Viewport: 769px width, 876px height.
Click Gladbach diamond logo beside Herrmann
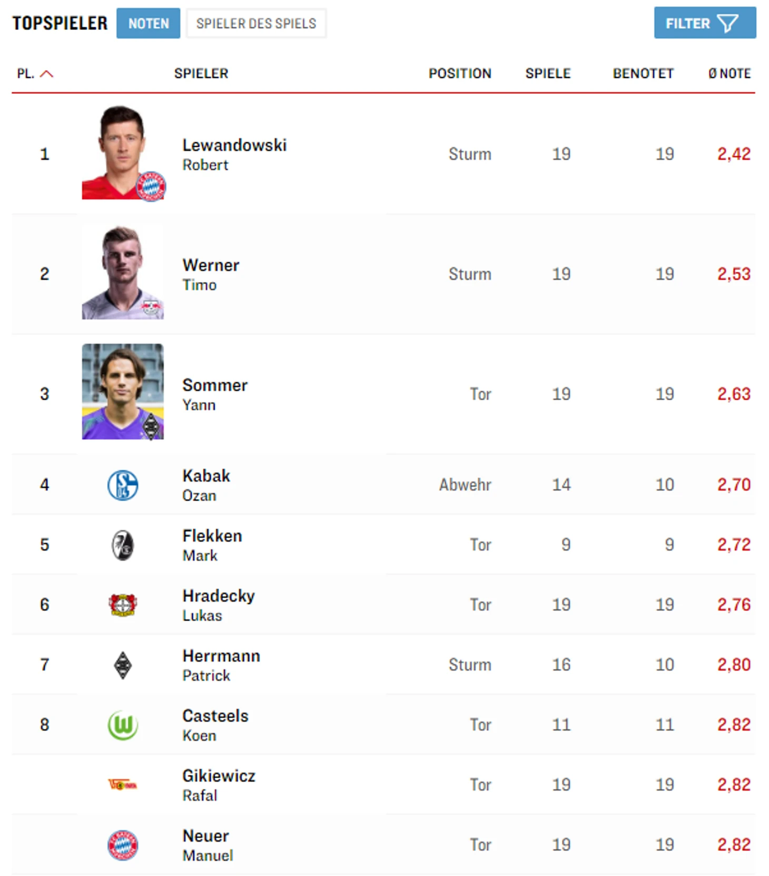[x=123, y=665]
